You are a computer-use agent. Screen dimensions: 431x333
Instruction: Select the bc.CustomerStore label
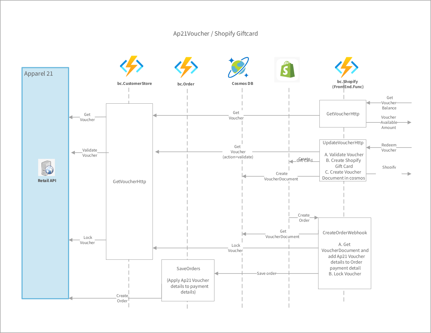tap(134, 84)
